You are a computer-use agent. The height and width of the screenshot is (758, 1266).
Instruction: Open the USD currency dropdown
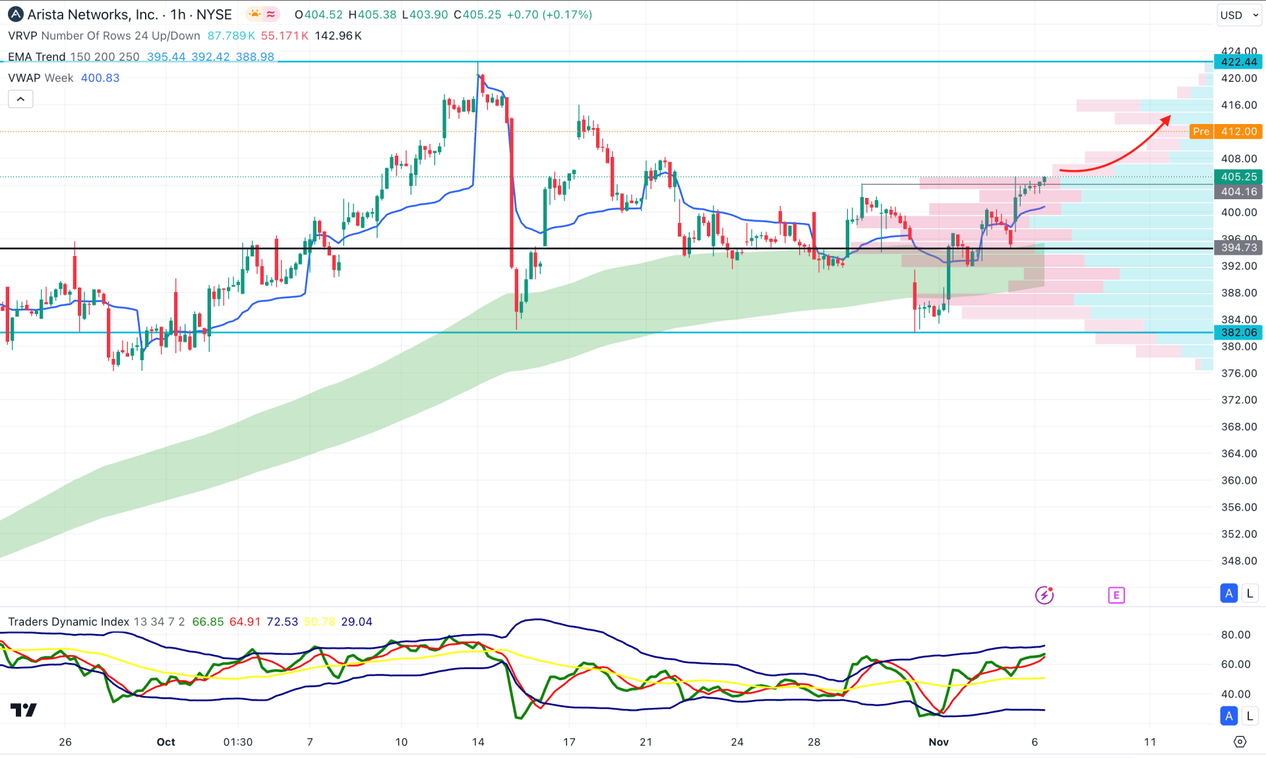point(1239,15)
